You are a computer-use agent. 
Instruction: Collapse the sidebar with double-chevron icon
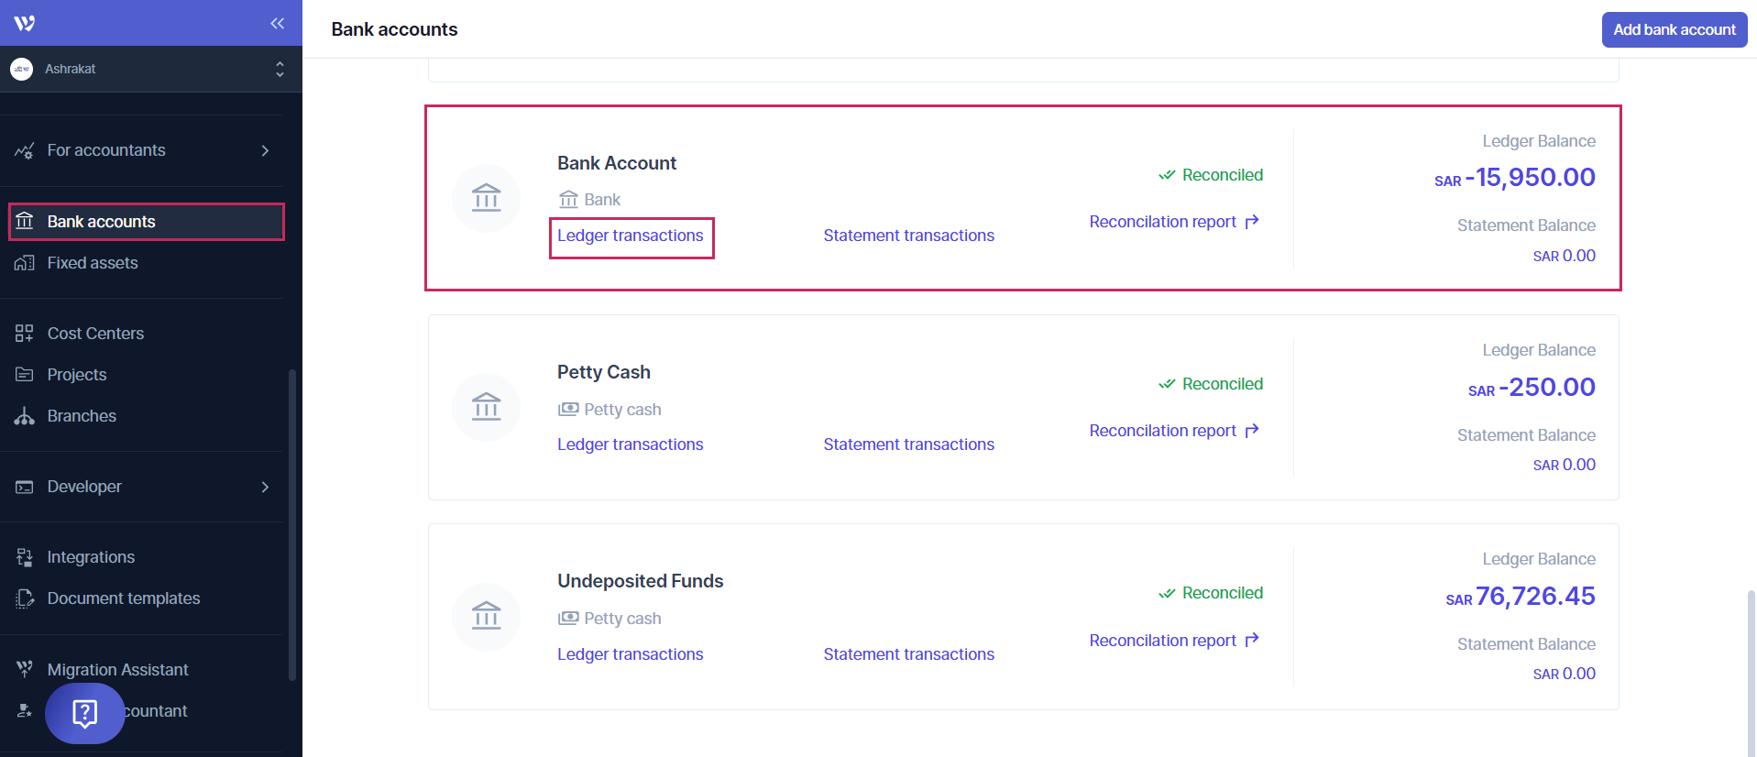point(277,24)
